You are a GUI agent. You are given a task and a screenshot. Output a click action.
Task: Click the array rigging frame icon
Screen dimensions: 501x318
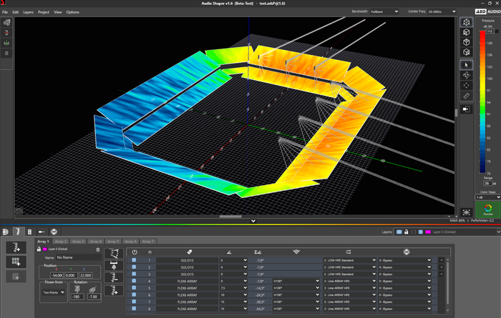114,265
